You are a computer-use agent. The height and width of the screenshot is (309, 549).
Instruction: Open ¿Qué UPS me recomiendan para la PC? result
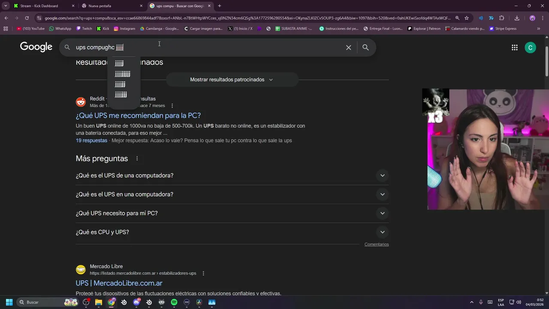click(138, 115)
